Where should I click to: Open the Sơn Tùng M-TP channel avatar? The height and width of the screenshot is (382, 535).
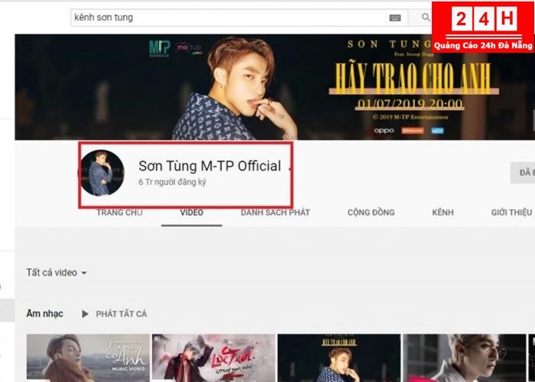(102, 173)
